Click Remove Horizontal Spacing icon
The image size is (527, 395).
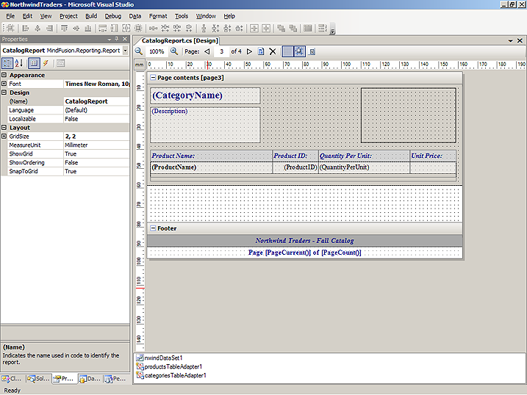(189, 28)
